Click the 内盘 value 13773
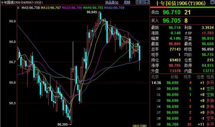The image size is (215, 127). [208, 71]
